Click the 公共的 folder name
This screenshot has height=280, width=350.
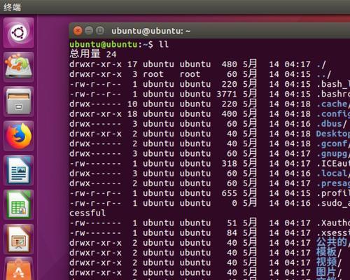(x=332, y=243)
